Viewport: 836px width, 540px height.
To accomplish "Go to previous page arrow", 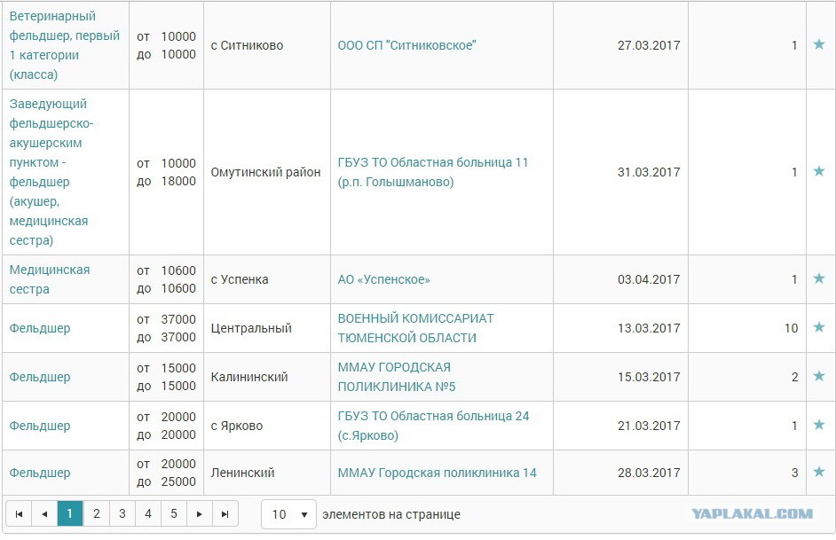I will (44, 514).
